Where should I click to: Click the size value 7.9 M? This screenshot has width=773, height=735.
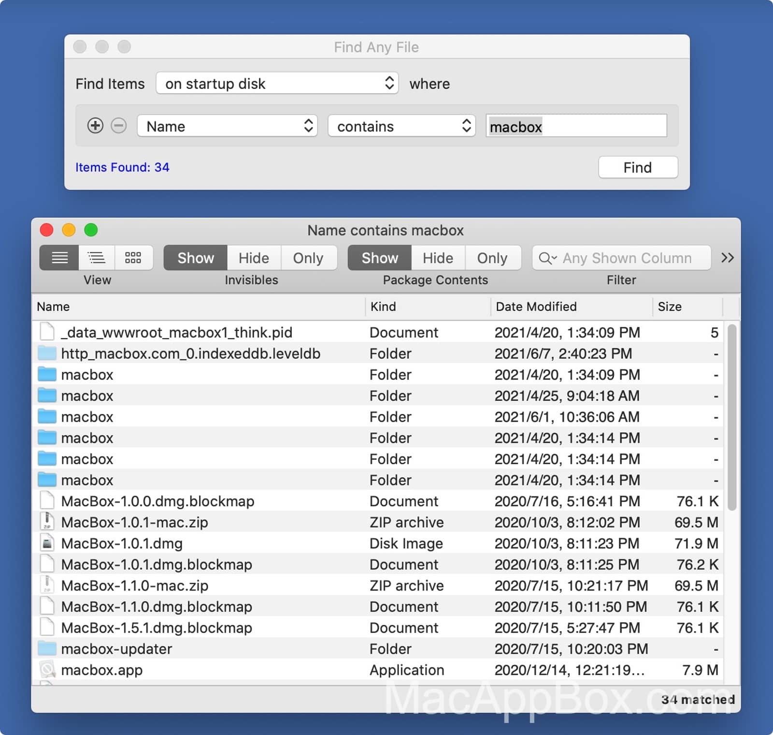pyautogui.click(x=700, y=670)
